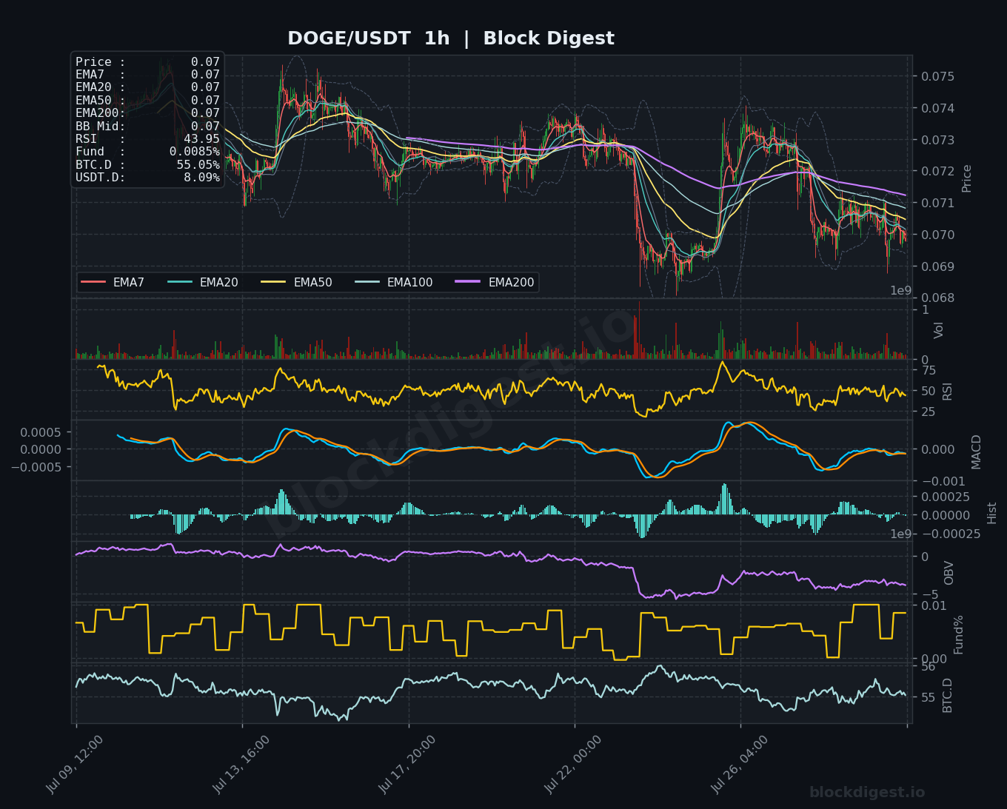Viewport: 1007px width, 809px height.
Task: Click the Vol y-axis label
Action: tap(938, 330)
